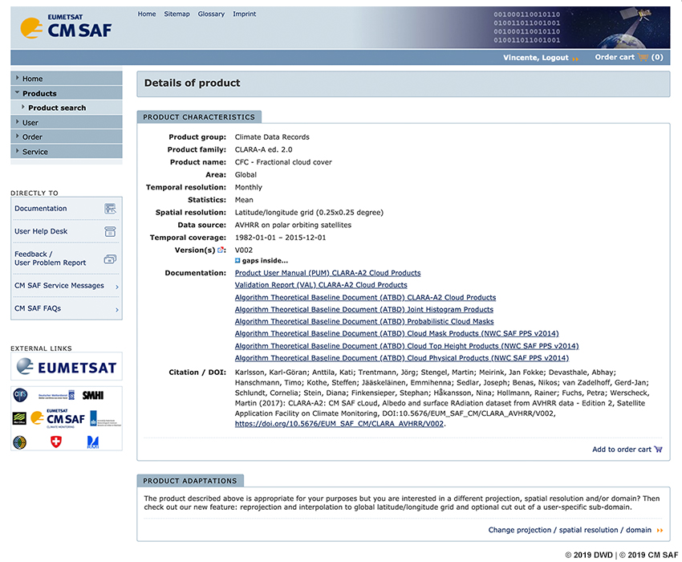Expand the Order sidebar section

click(67, 136)
